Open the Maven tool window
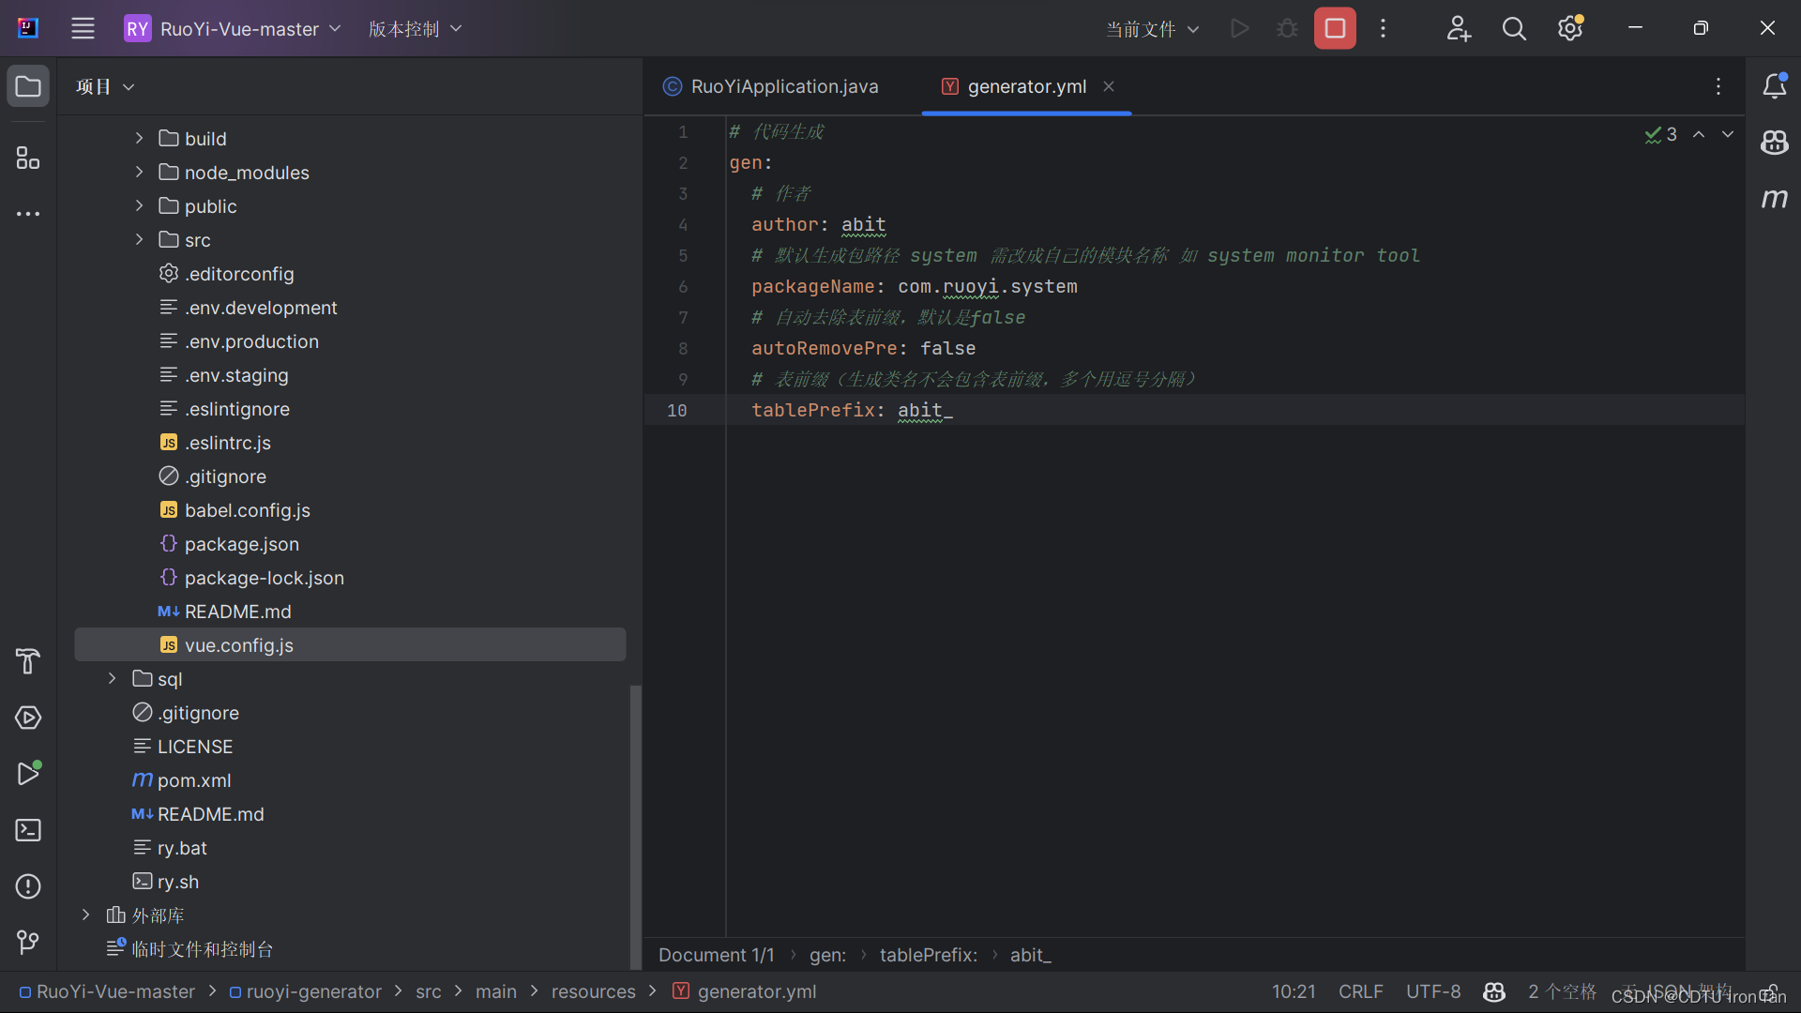 coord(1774,199)
